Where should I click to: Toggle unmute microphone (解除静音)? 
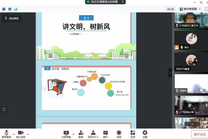(x=6, y=135)
